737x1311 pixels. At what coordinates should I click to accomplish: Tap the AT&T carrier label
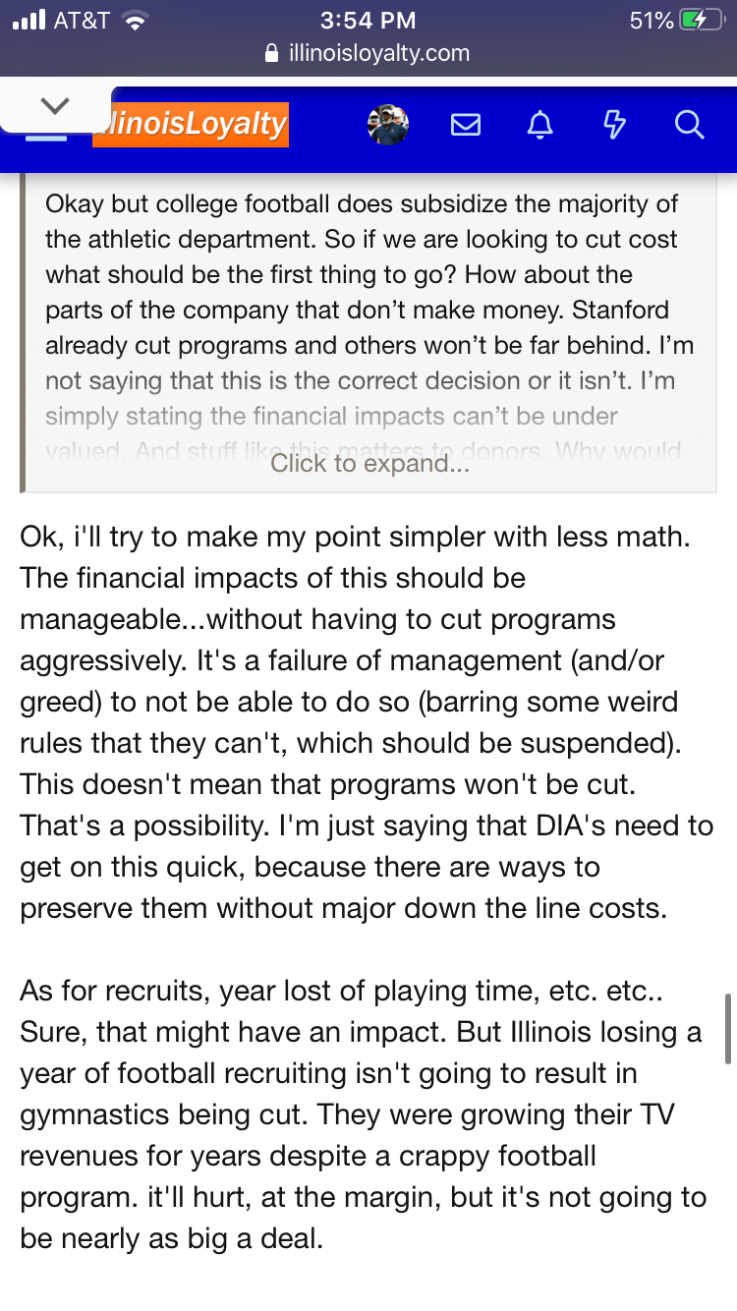pyautogui.click(x=82, y=21)
